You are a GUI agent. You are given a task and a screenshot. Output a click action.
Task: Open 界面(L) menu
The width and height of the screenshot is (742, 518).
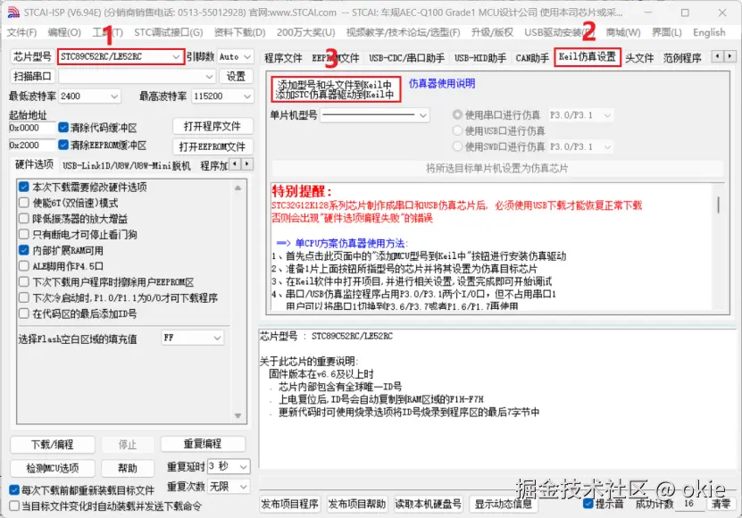coord(667,32)
